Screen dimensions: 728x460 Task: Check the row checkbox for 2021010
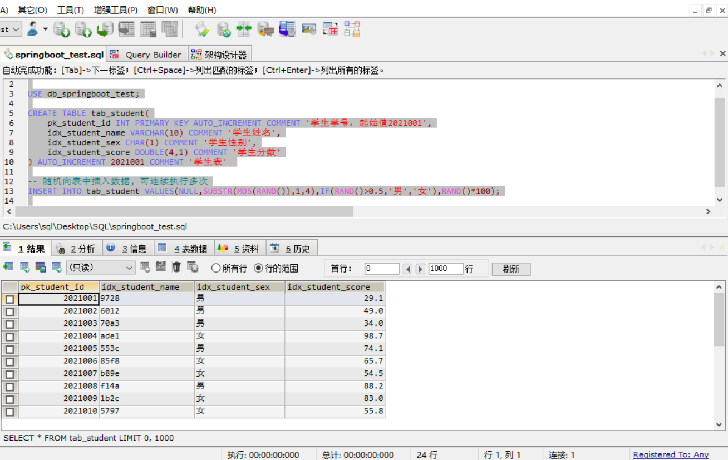point(9,412)
